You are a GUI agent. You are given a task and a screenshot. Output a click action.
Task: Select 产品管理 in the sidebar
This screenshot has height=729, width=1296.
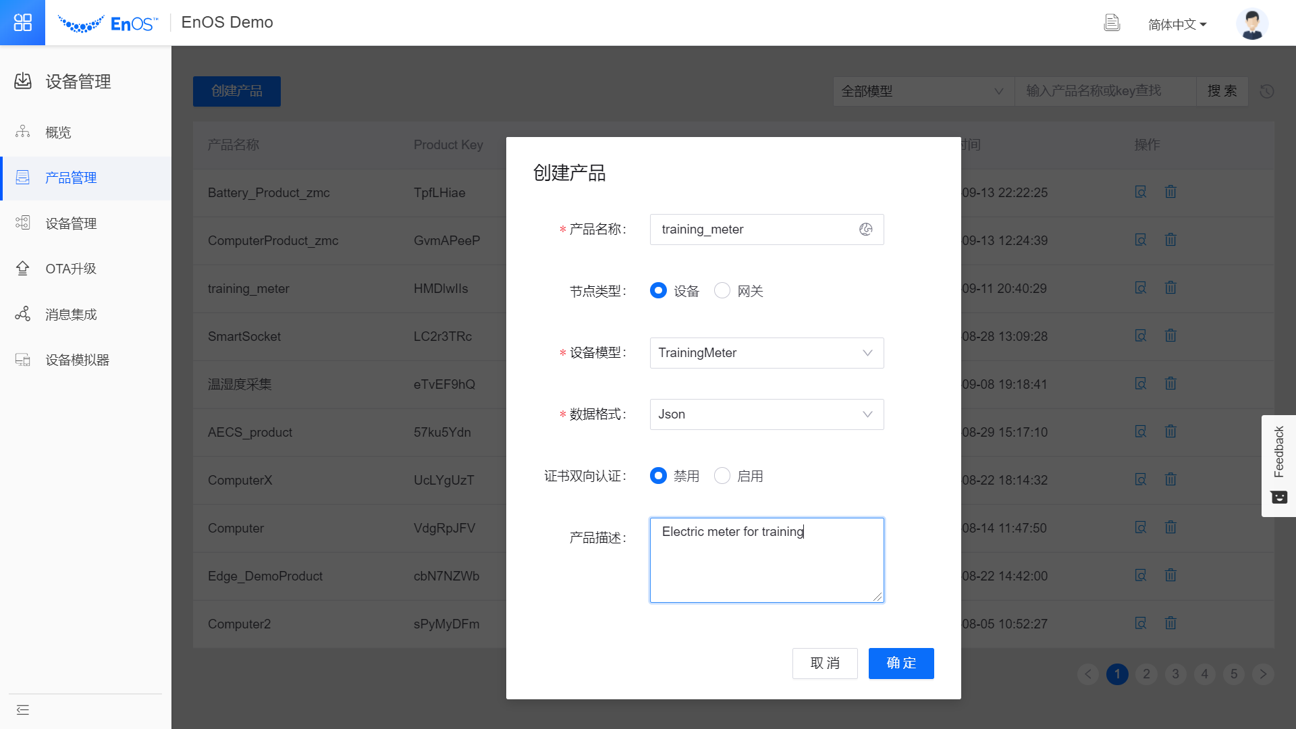(x=70, y=178)
